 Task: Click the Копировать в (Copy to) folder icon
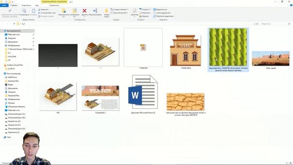point(75,11)
